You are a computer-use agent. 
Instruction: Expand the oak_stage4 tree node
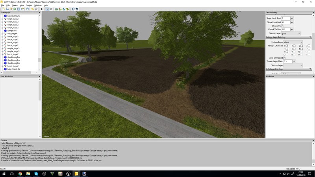[2, 34]
